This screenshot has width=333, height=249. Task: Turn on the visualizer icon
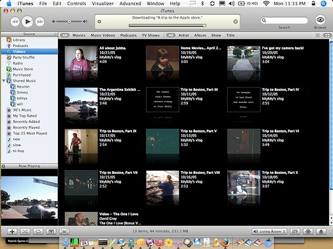pyautogui.click(x=308, y=232)
